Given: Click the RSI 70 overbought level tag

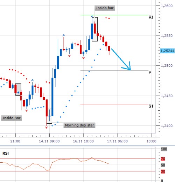Looking at the screenshot, I should (x=163, y=159).
